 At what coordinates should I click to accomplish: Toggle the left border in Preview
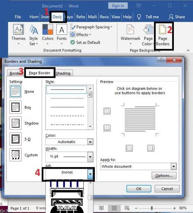[x=129, y=148]
